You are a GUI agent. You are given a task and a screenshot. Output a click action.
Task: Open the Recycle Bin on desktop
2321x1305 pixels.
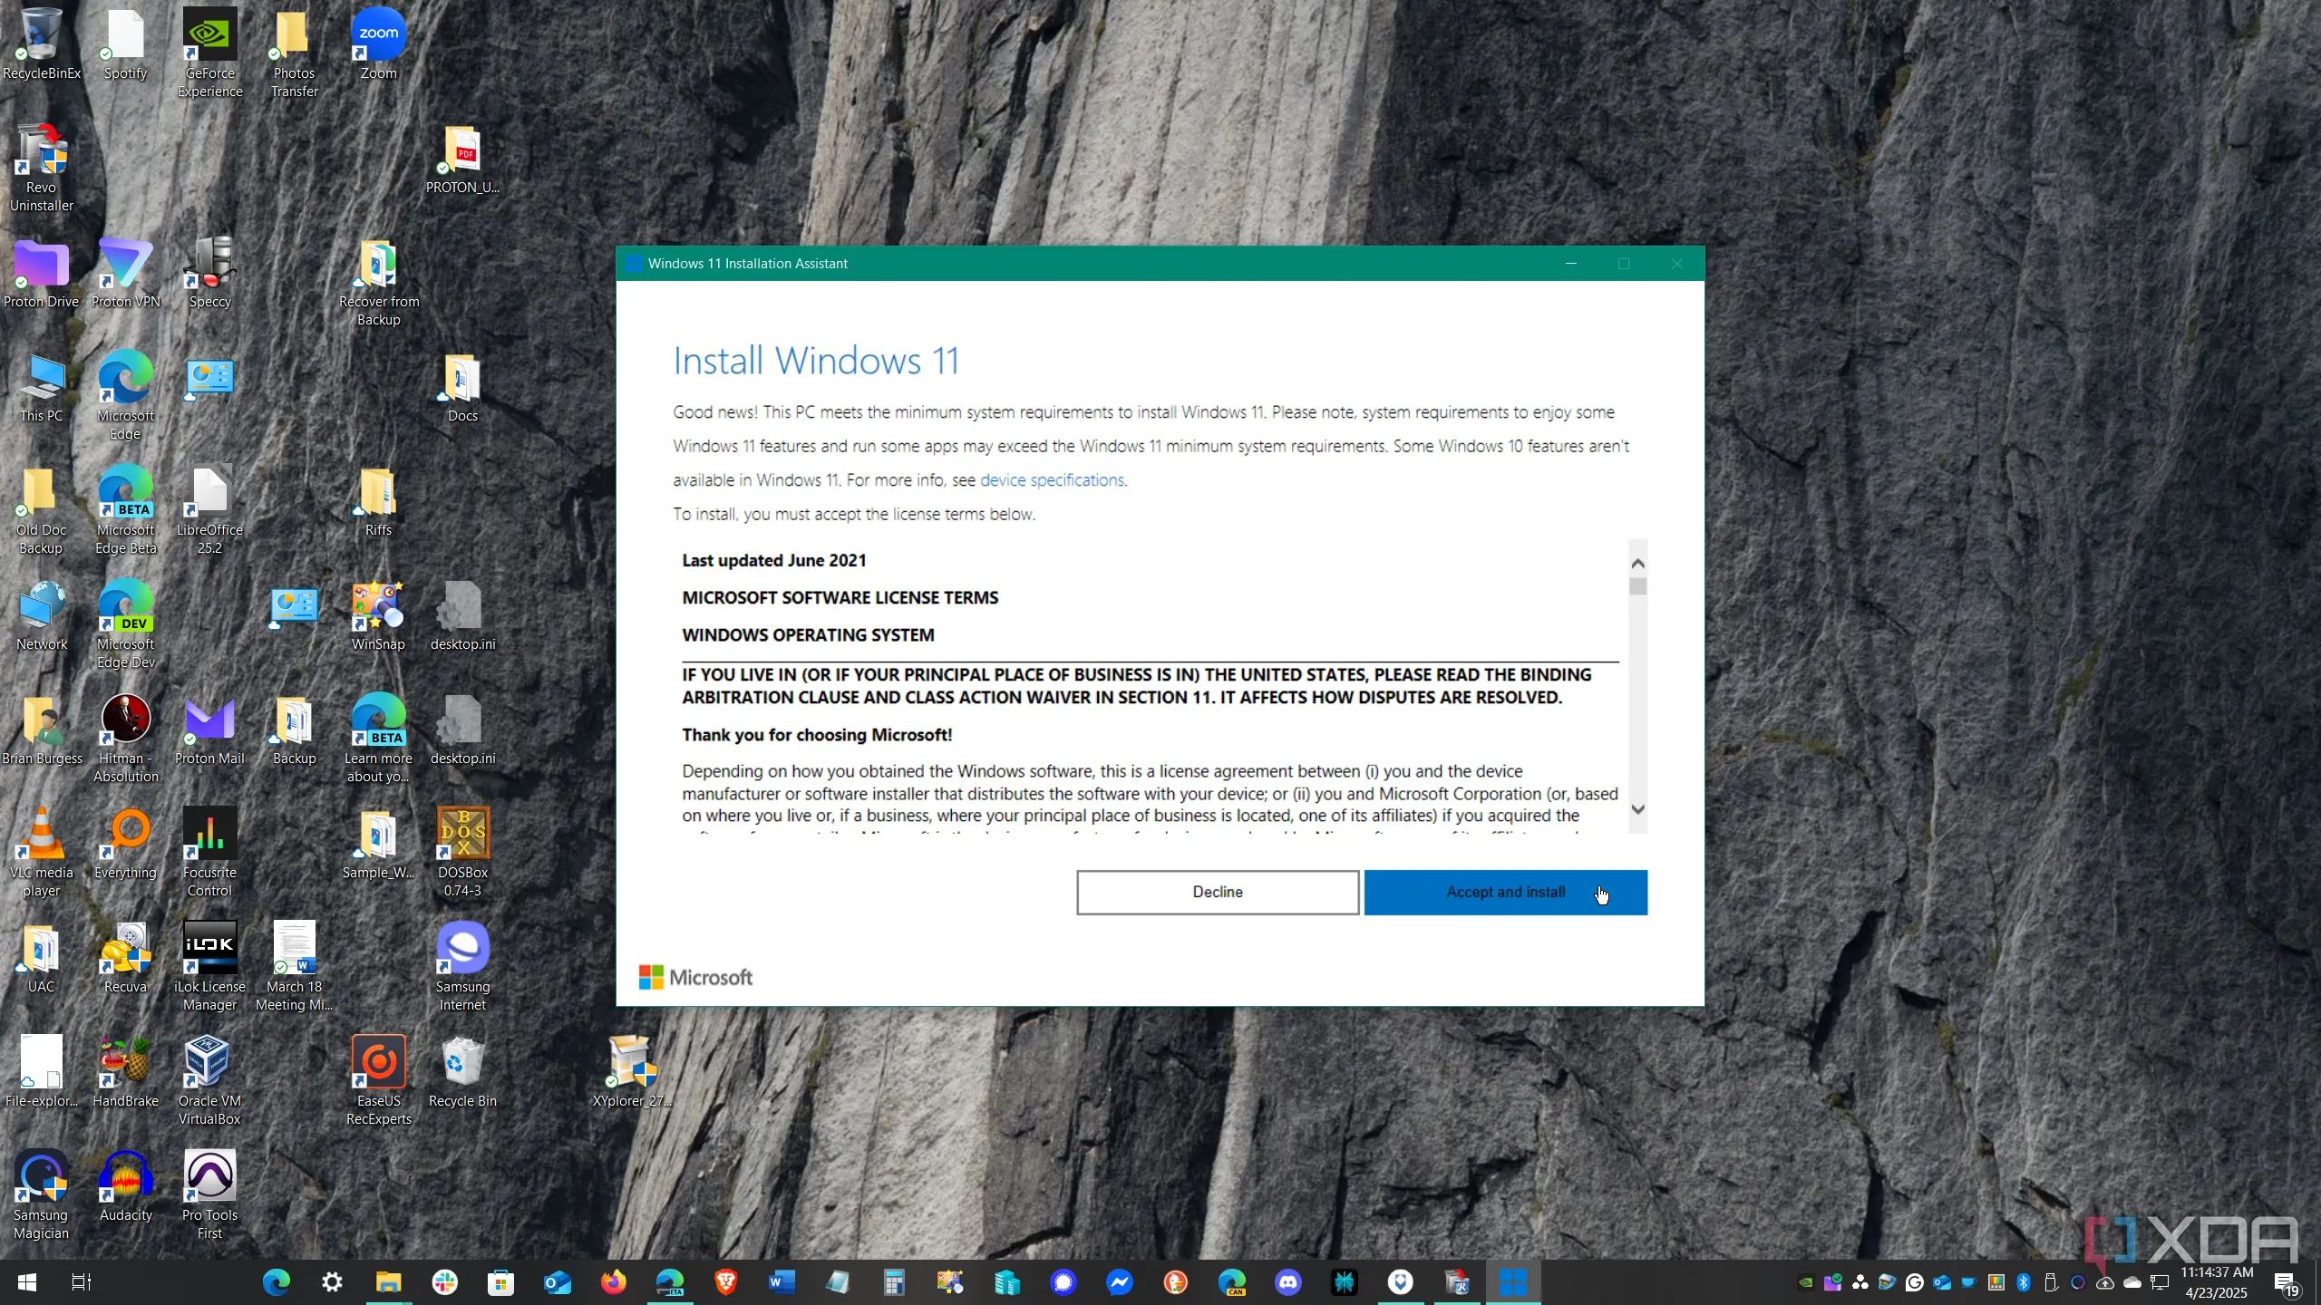point(462,1071)
